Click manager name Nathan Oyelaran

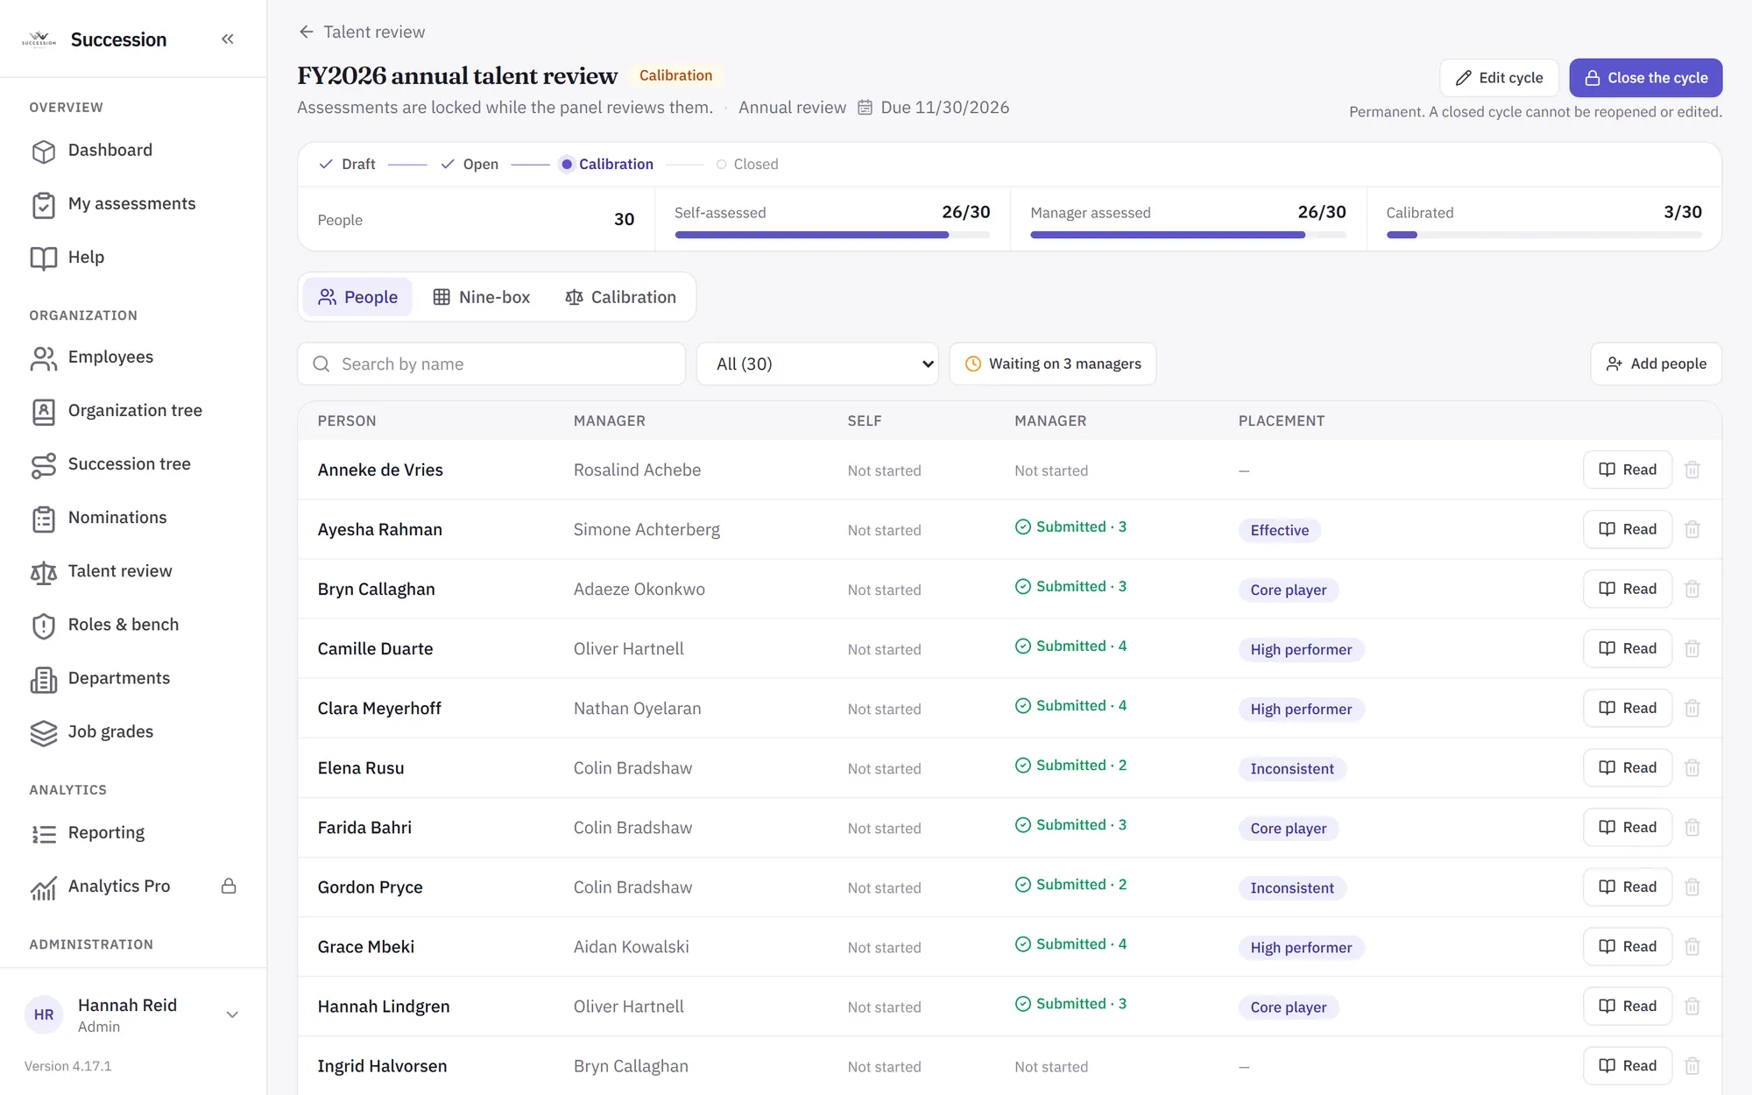click(637, 708)
